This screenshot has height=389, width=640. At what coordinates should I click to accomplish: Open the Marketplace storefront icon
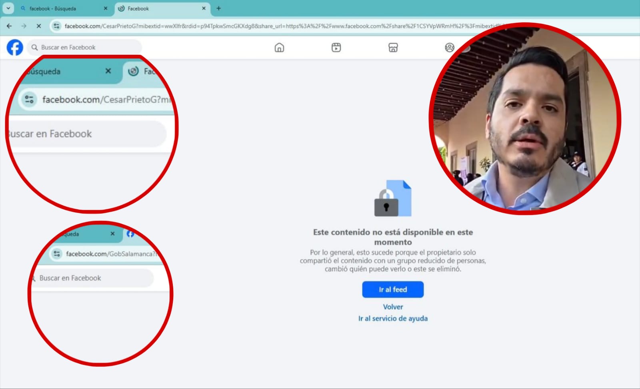pos(393,47)
